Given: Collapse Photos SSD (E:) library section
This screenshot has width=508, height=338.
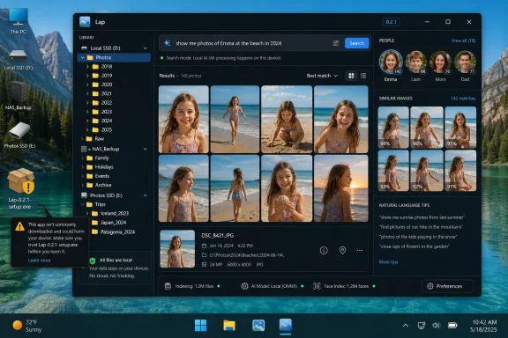Looking at the screenshot, I should click(146, 195).
